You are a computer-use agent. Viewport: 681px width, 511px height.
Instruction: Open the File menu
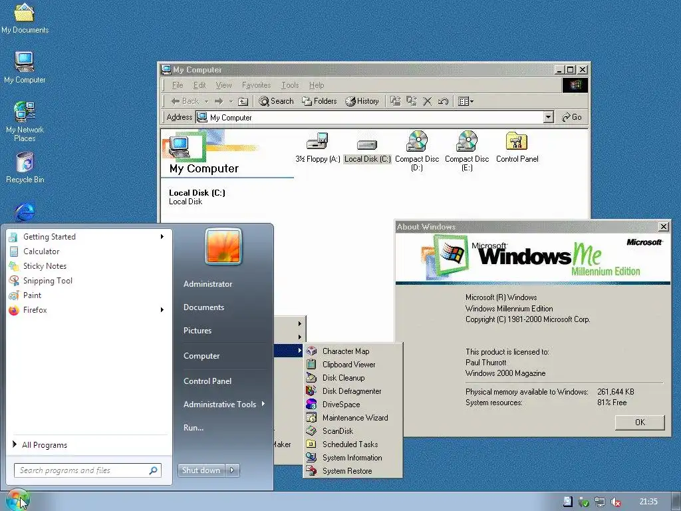(x=178, y=85)
